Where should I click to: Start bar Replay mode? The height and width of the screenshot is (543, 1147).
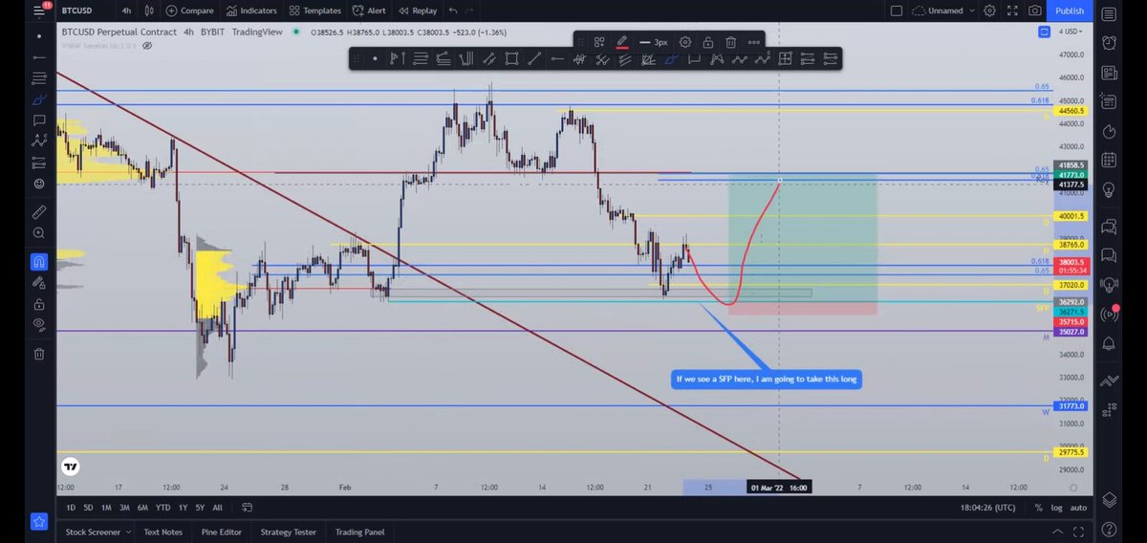click(x=417, y=11)
